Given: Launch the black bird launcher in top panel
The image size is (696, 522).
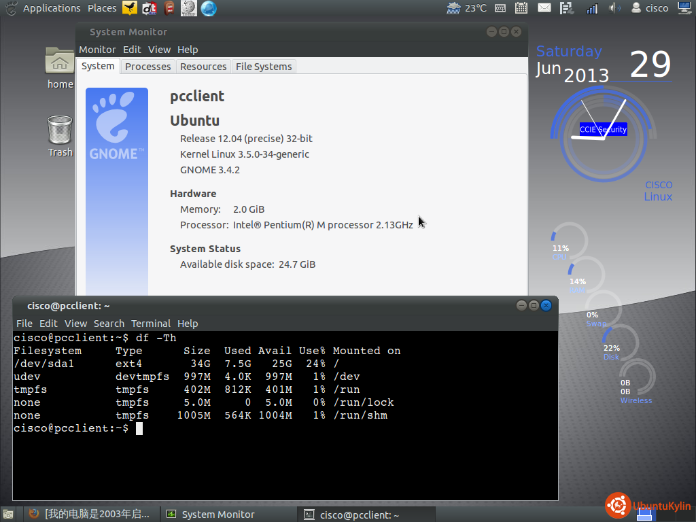Looking at the screenshot, I should pyautogui.click(x=130, y=8).
